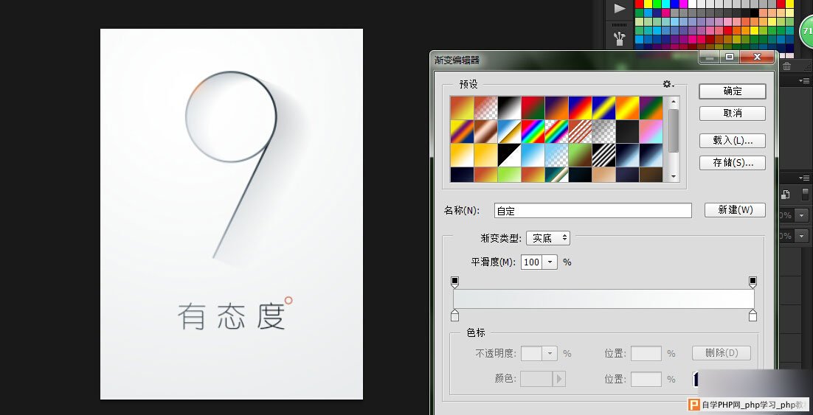Click the trash icon below the swatches
Screen dimensions: 813x415
(786, 66)
